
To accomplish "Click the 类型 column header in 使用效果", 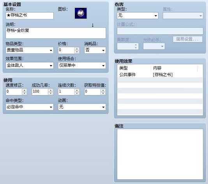I will coord(134,68).
